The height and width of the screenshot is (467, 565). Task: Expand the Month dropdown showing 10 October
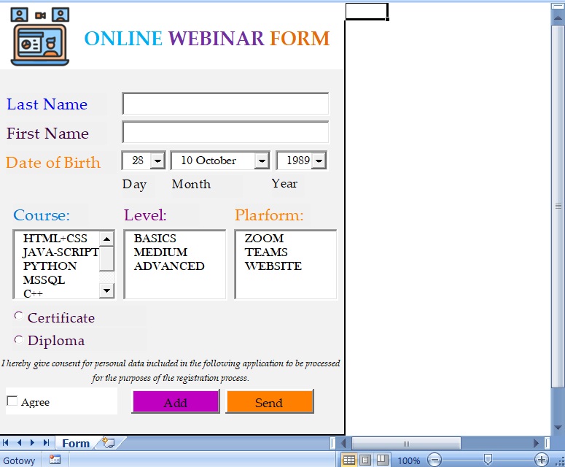pyautogui.click(x=262, y=161)
